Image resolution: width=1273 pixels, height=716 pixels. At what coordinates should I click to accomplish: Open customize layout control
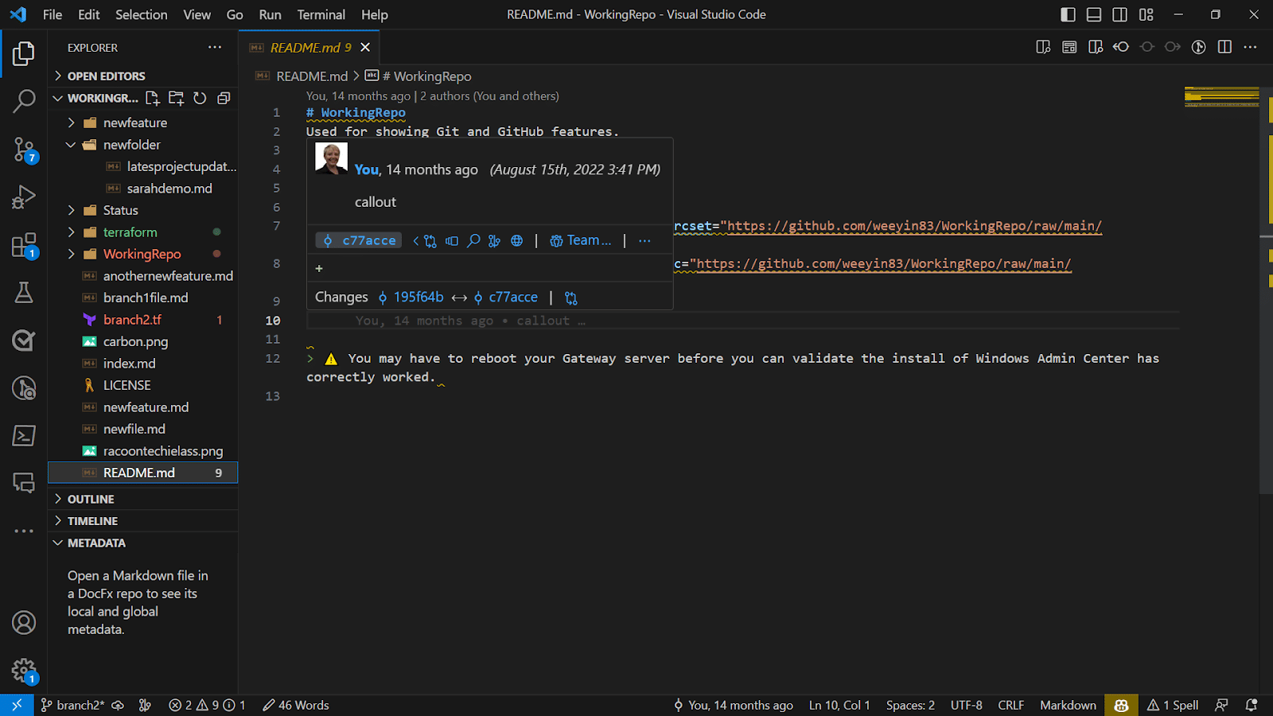[1146, 14]
